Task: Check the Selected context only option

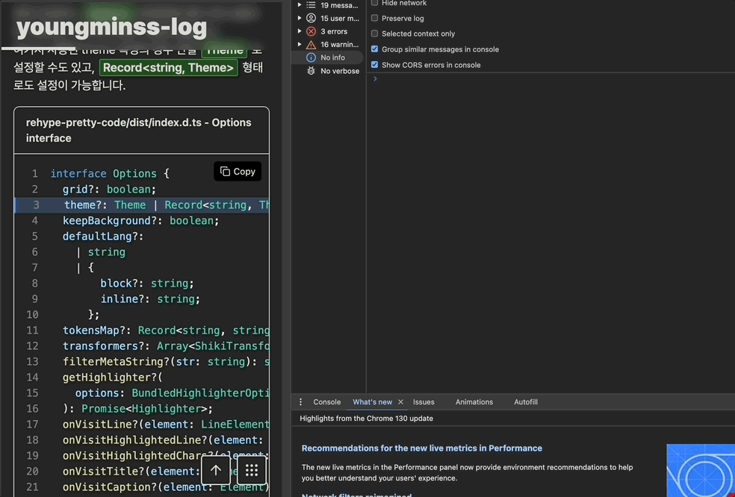Action: coord(375,34)
